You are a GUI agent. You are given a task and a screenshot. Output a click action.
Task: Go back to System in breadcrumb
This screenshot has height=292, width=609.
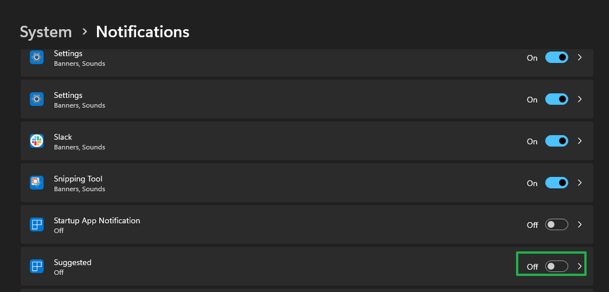pos(46,31)
